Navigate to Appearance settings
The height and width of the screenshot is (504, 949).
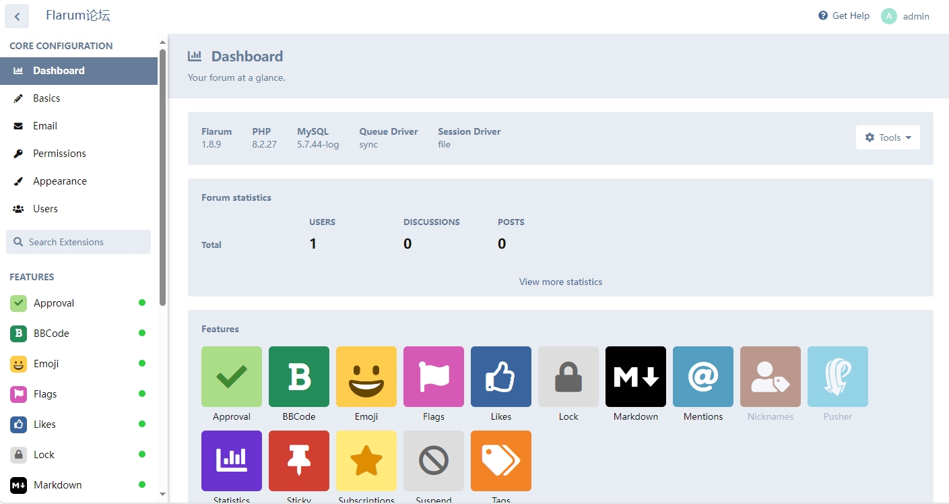pyautogui.click(x=59, y=181)
